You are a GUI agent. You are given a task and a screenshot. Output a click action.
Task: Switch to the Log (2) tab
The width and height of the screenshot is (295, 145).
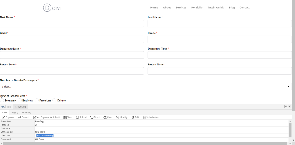tap(14, 112)
